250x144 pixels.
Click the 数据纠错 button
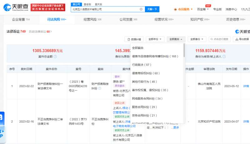(x=134, y=39)
